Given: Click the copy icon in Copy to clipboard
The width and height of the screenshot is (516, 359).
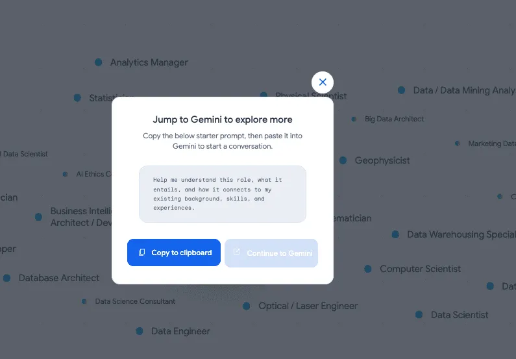Looking at the screenshot, I should pyautogui.click(x=142, y=253).
